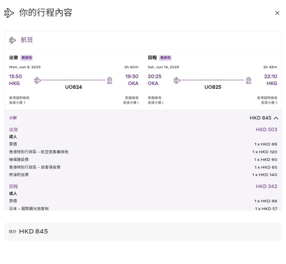Click the HKD 342 return amount
The width and height of the screenshot is (286, 264).
coord(266,186)
